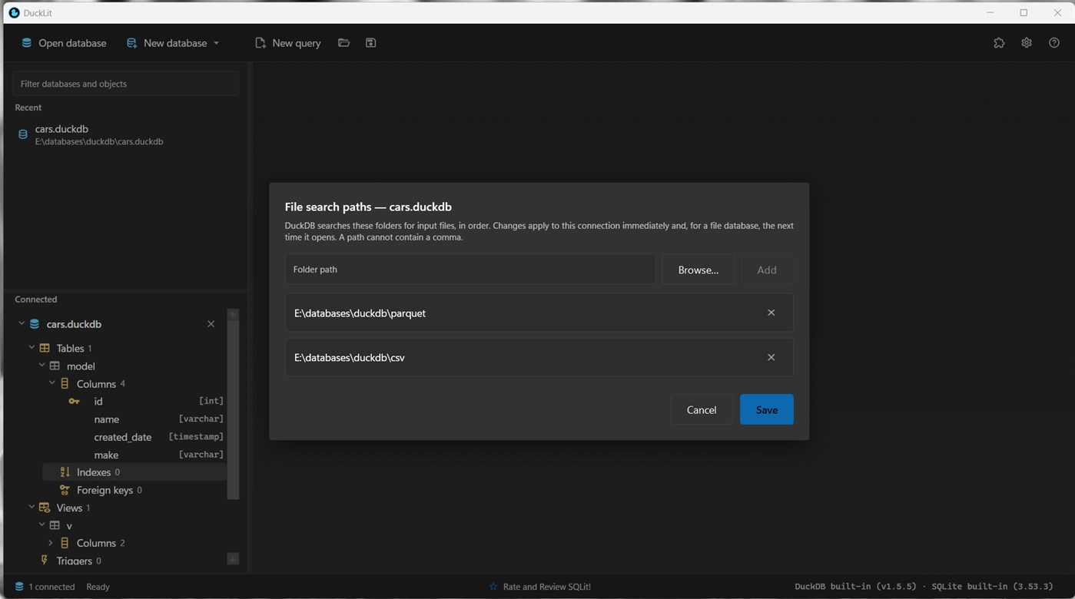This screenshot has height=599, width=1075.
Task: Disconnect cars.duckdb with the X button
Action: tap(211, 324)
